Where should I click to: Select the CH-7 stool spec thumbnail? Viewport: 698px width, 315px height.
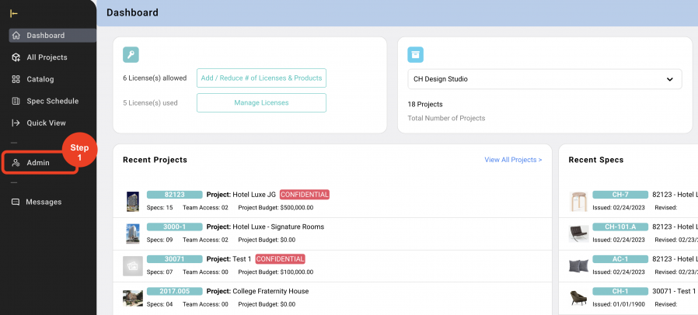tap(578, 201)
